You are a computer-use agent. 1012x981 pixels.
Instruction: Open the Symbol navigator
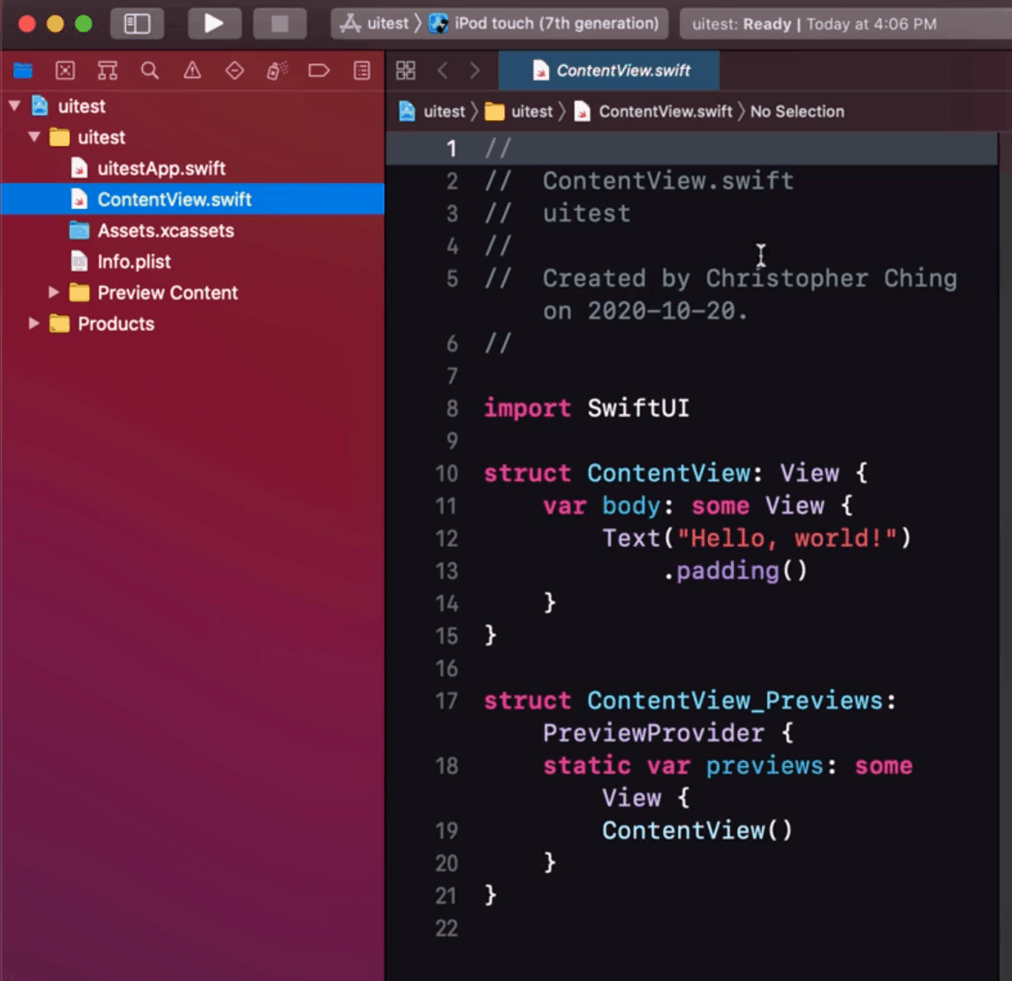(x=107, y=70)
